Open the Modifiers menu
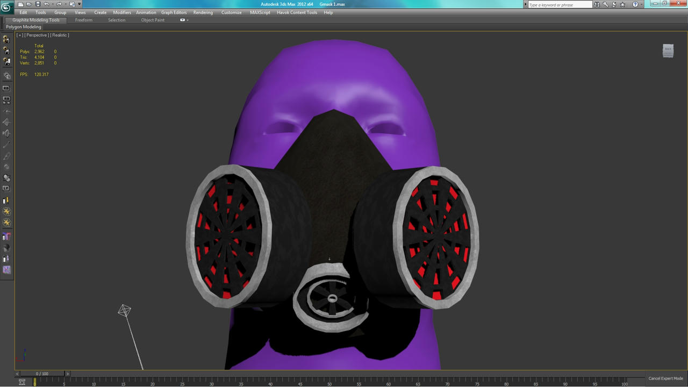688x387 pixels. (x=122, y=12)
